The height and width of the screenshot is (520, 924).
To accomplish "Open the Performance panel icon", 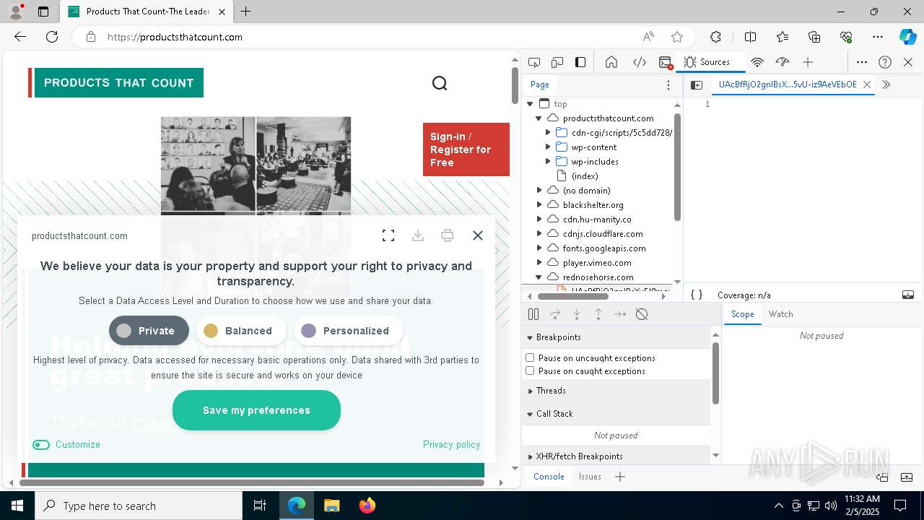I will coord(782,62).
